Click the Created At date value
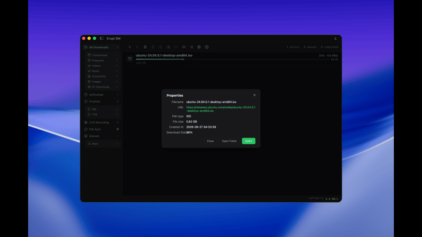This screenshot has width=422, height=237. [201, 127]
